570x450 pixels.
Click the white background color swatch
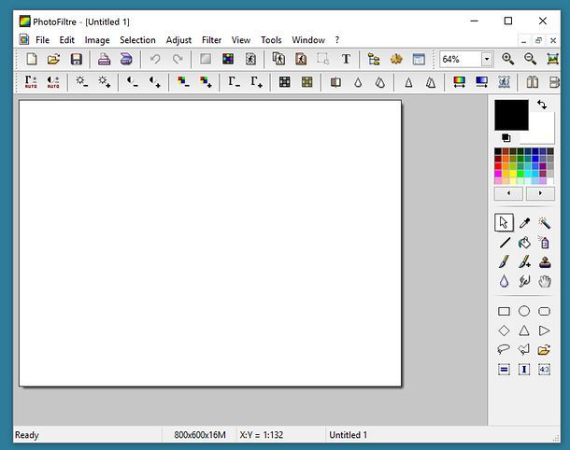[x=542, y=131]
